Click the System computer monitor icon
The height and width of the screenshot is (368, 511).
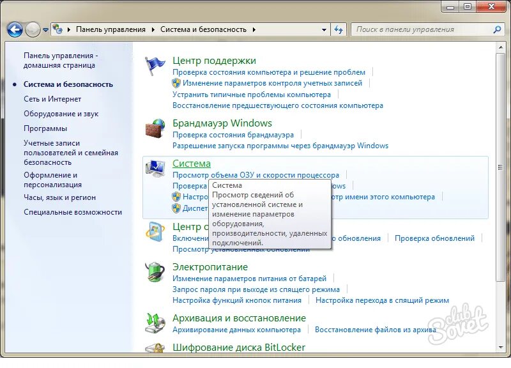click(x=155, y=169)
